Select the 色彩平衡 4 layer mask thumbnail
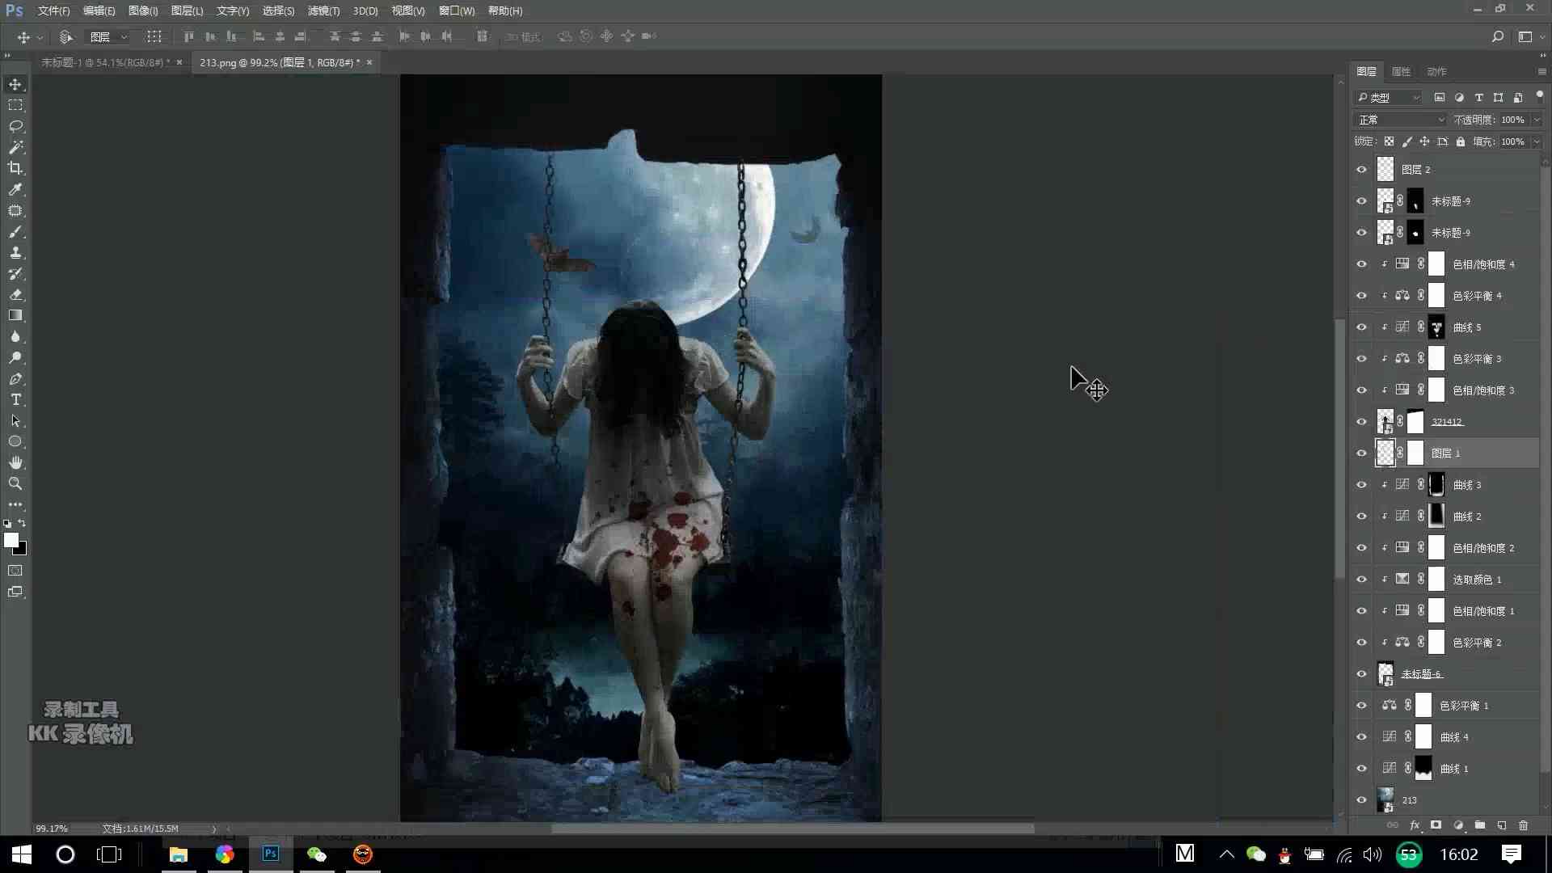This screenshot has width=1552, height=873. pyautogui.click(x=1436, y=296)
